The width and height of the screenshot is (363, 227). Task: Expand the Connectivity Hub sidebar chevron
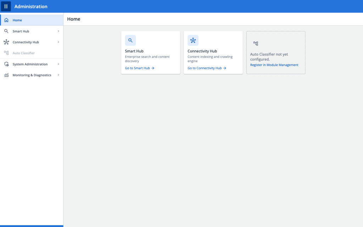tap(58, 42)
